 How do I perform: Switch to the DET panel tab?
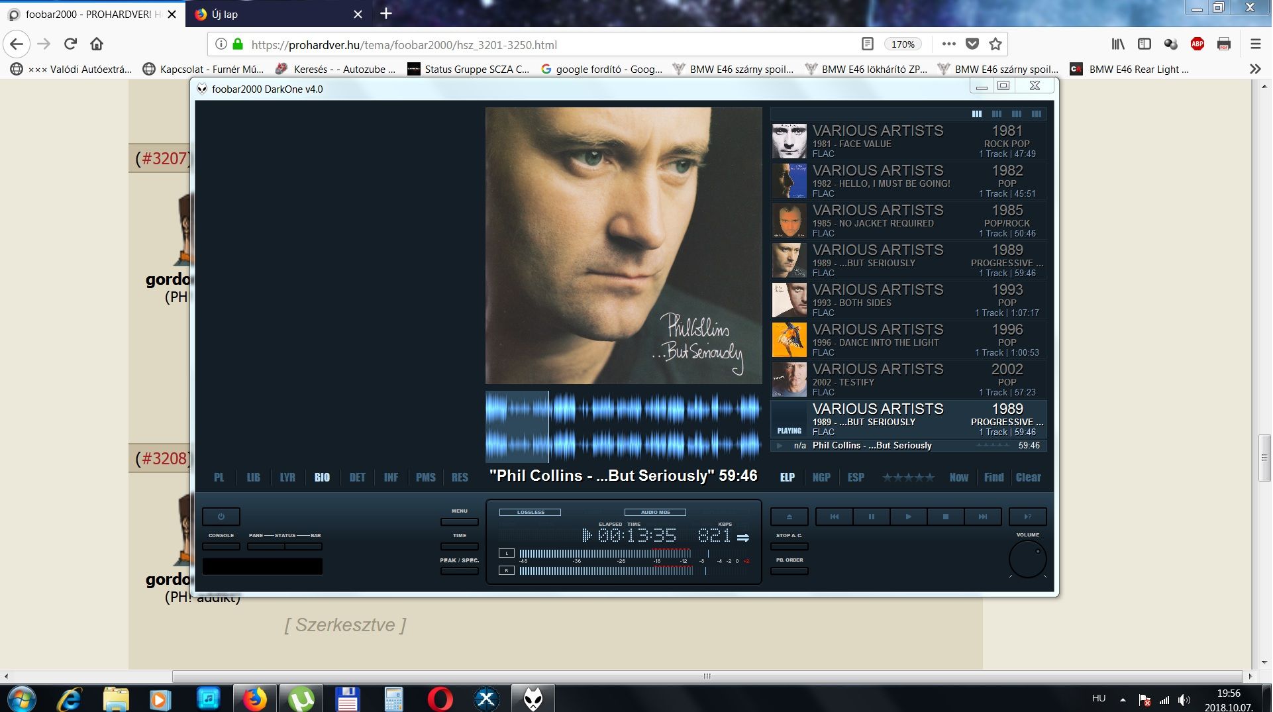(358, 478)
